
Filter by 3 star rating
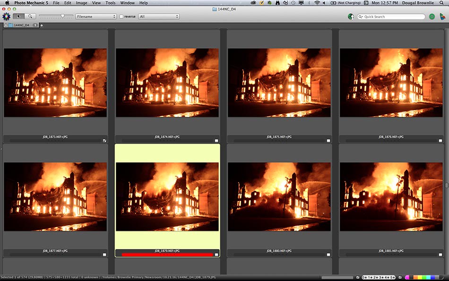point(381,277)
